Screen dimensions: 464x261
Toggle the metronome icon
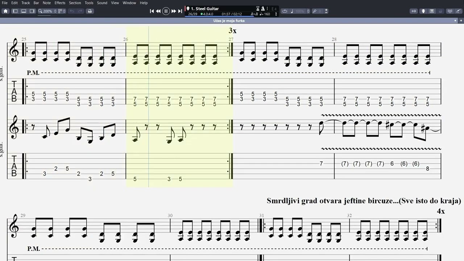[263, 9]
